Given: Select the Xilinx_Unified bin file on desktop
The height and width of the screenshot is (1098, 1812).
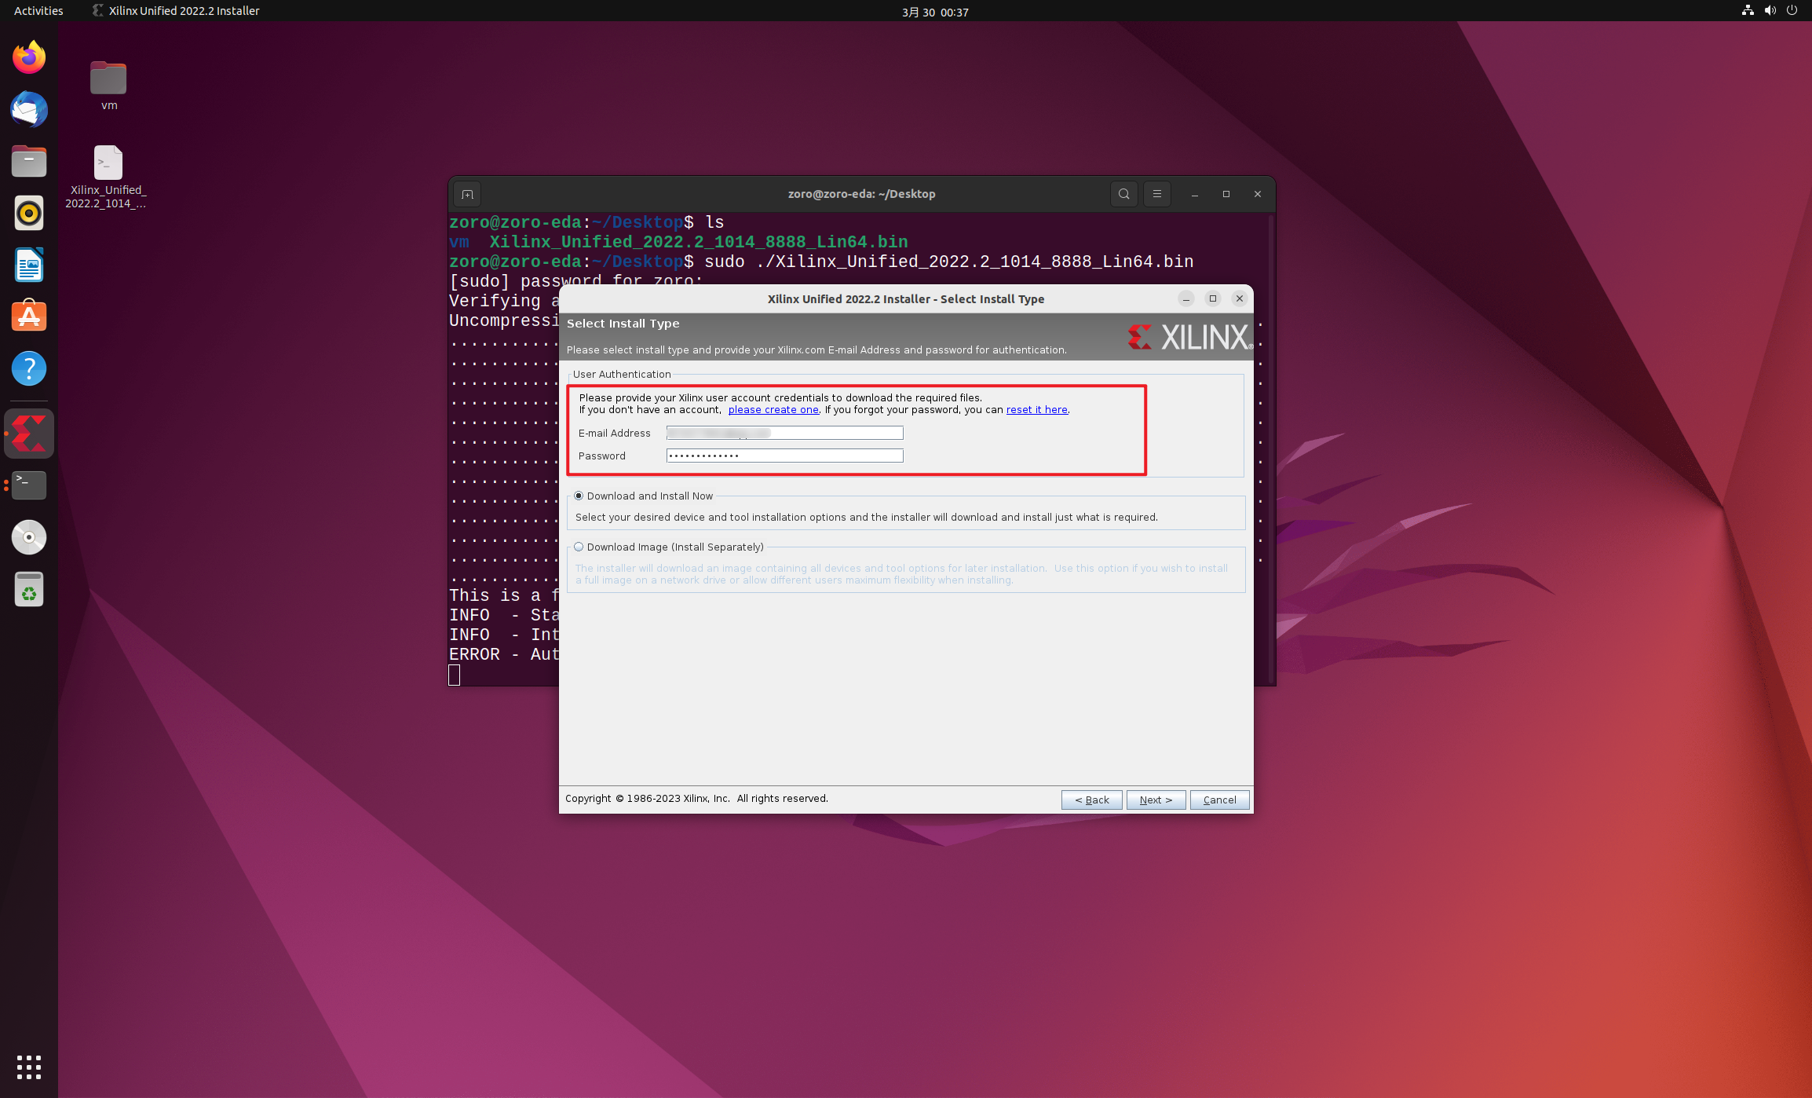Looking at the screenshot, I should click(106, 177).
